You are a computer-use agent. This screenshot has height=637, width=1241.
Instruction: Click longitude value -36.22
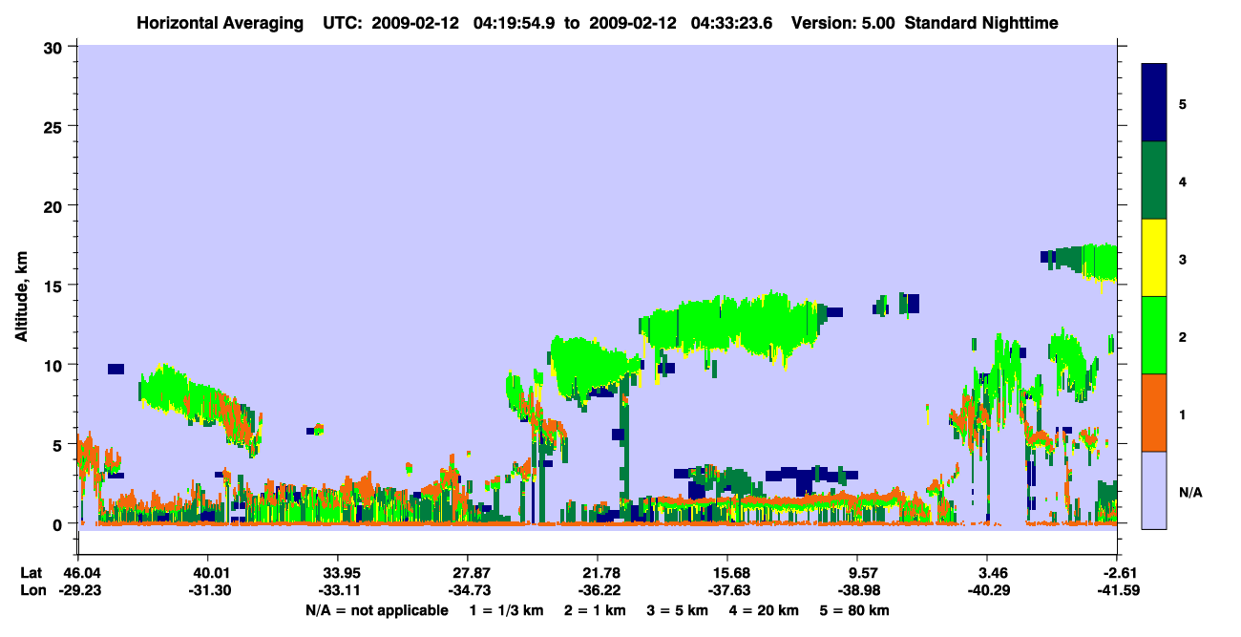coord(598,590)
